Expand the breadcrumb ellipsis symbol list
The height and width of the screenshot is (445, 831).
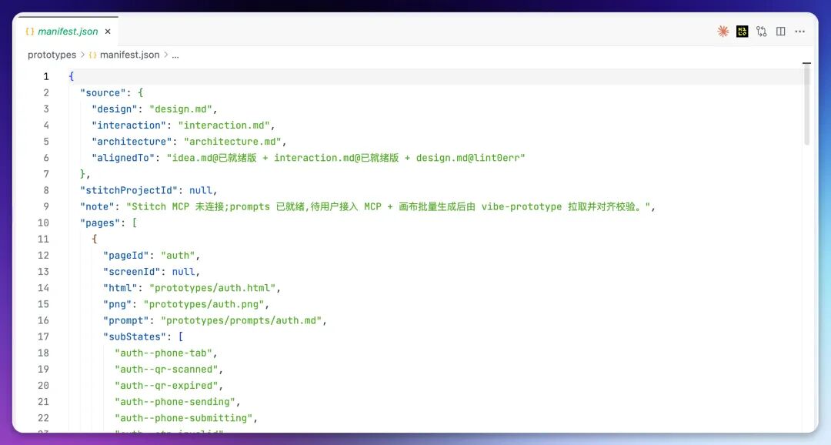[x=175, y=55]
